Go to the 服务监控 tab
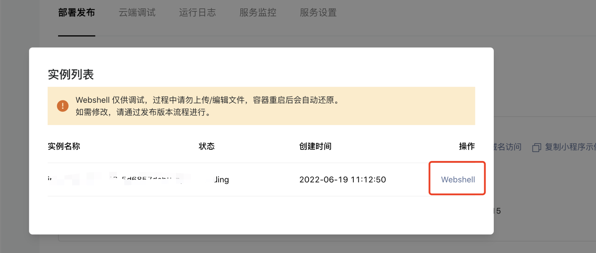 [x=258, y=12]
